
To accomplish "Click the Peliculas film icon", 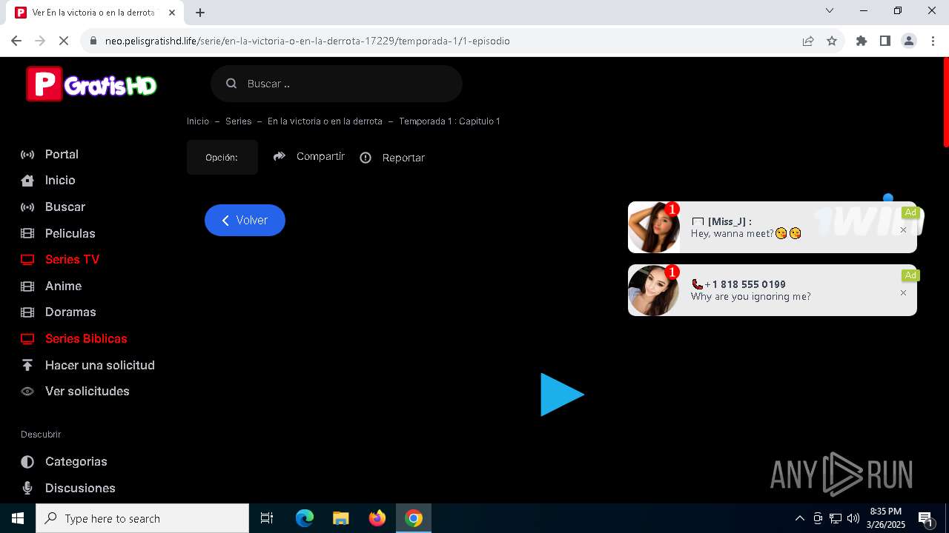I will tap(27, 233).
